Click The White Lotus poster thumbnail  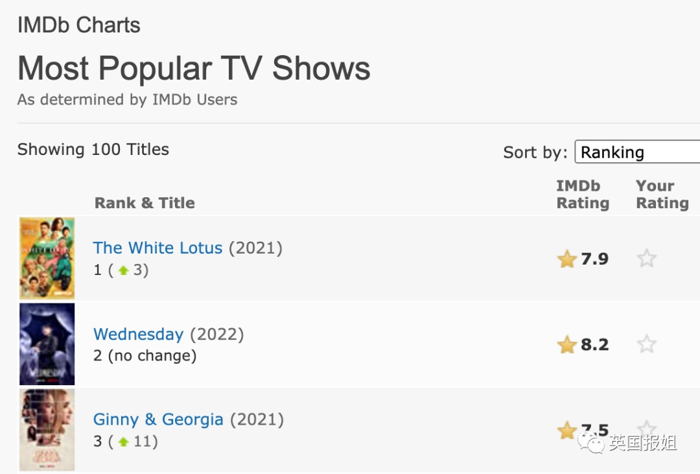click(47, 258)
